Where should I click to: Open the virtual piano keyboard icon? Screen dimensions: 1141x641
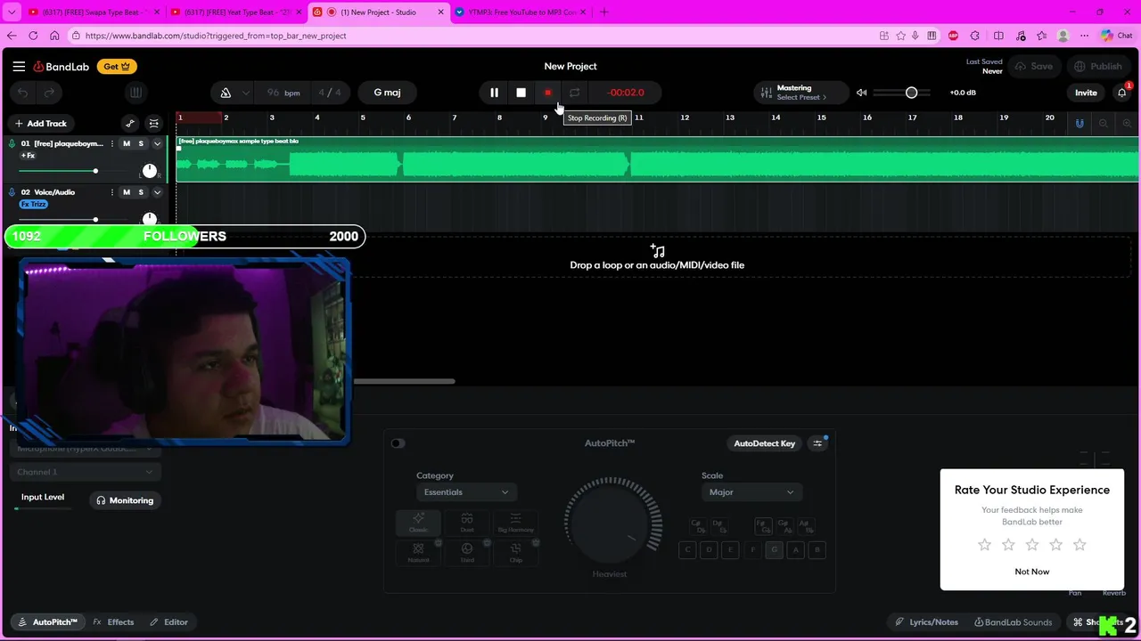[x=135, y=93]
